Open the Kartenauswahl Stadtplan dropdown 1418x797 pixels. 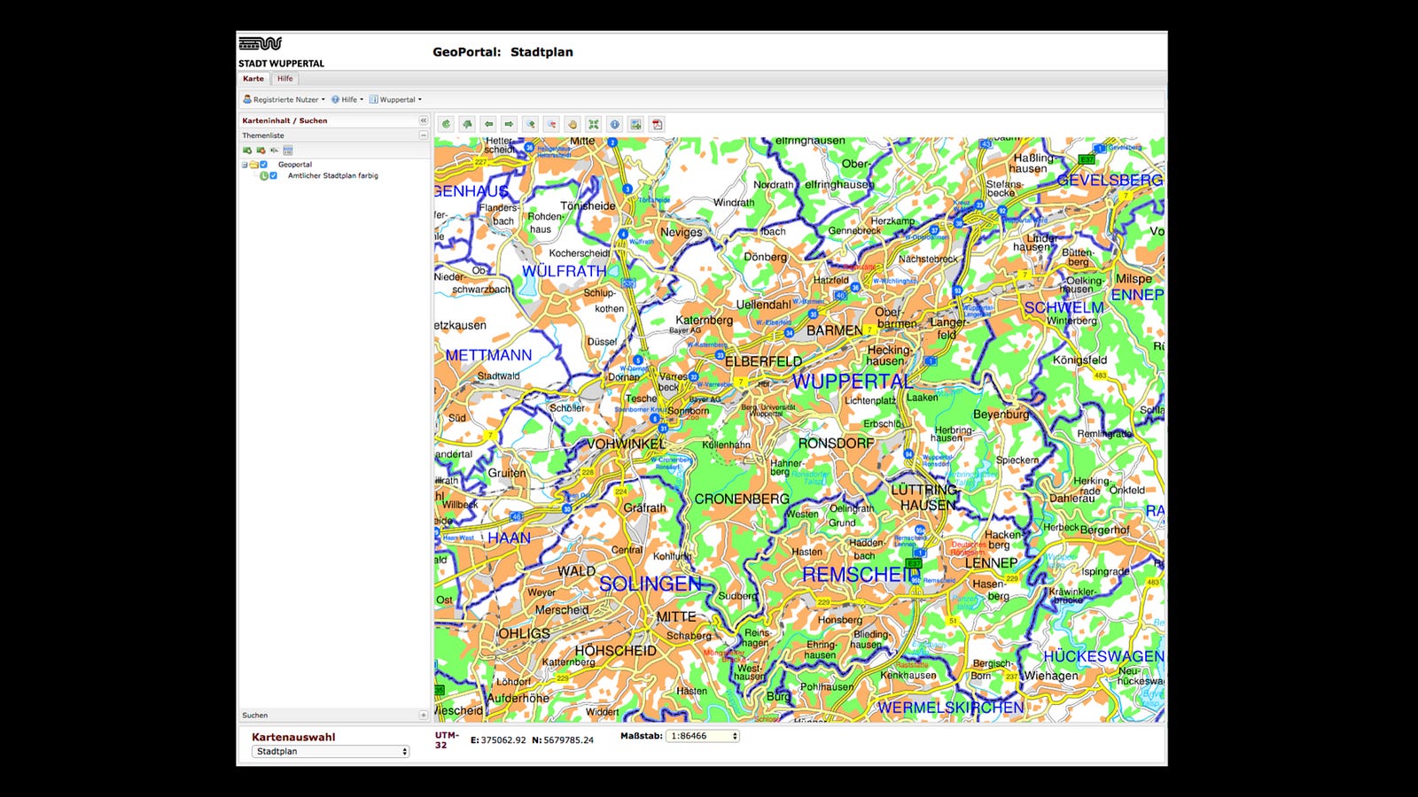coord(331,751)
